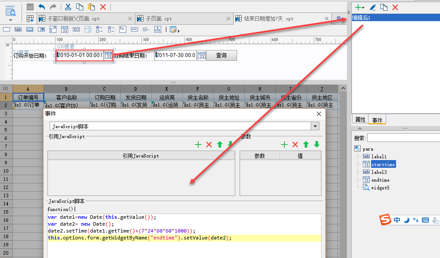Cut the selection with the scissors icon

pos(68,7)
